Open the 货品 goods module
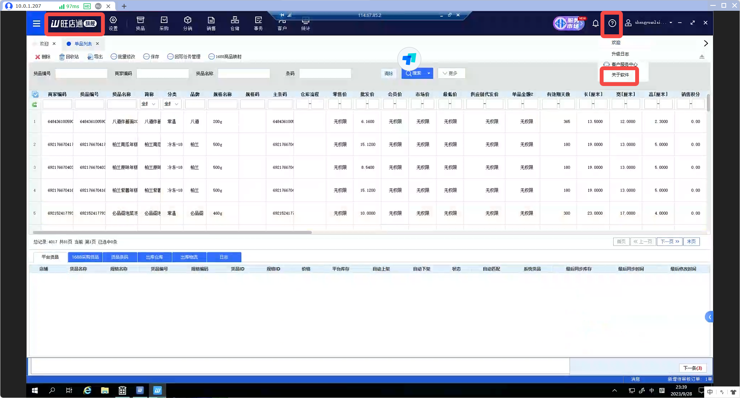 click(140, 23)
